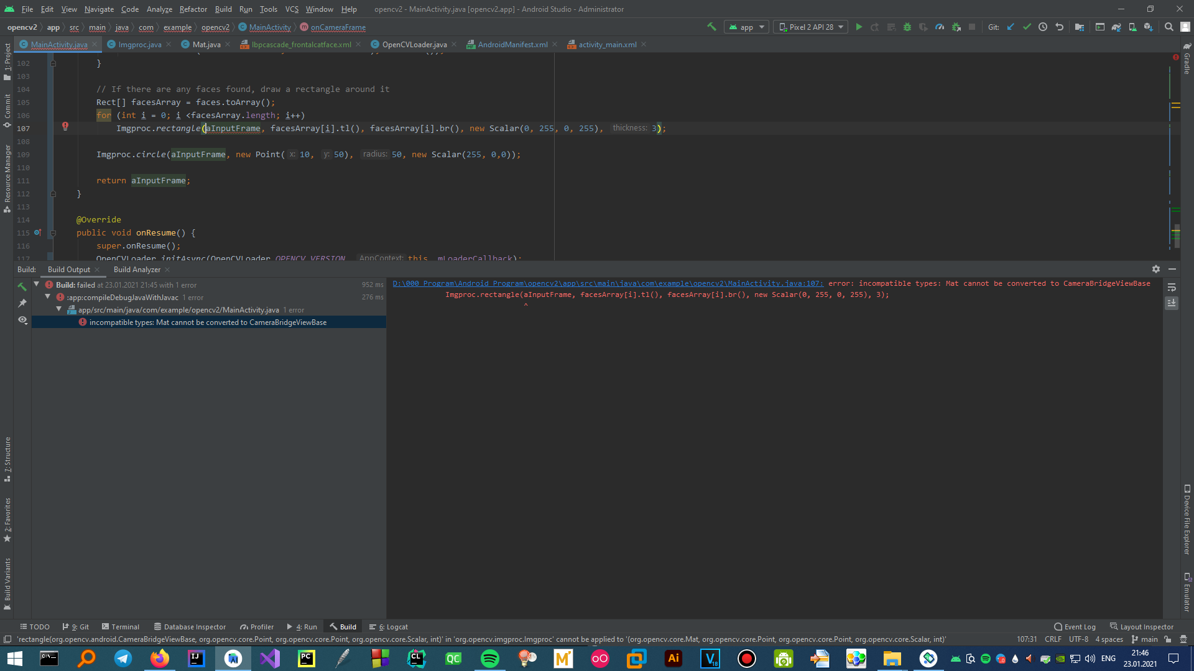Click the error bulb on line 107
1194x671 pixels.
(x=65, y=127)
